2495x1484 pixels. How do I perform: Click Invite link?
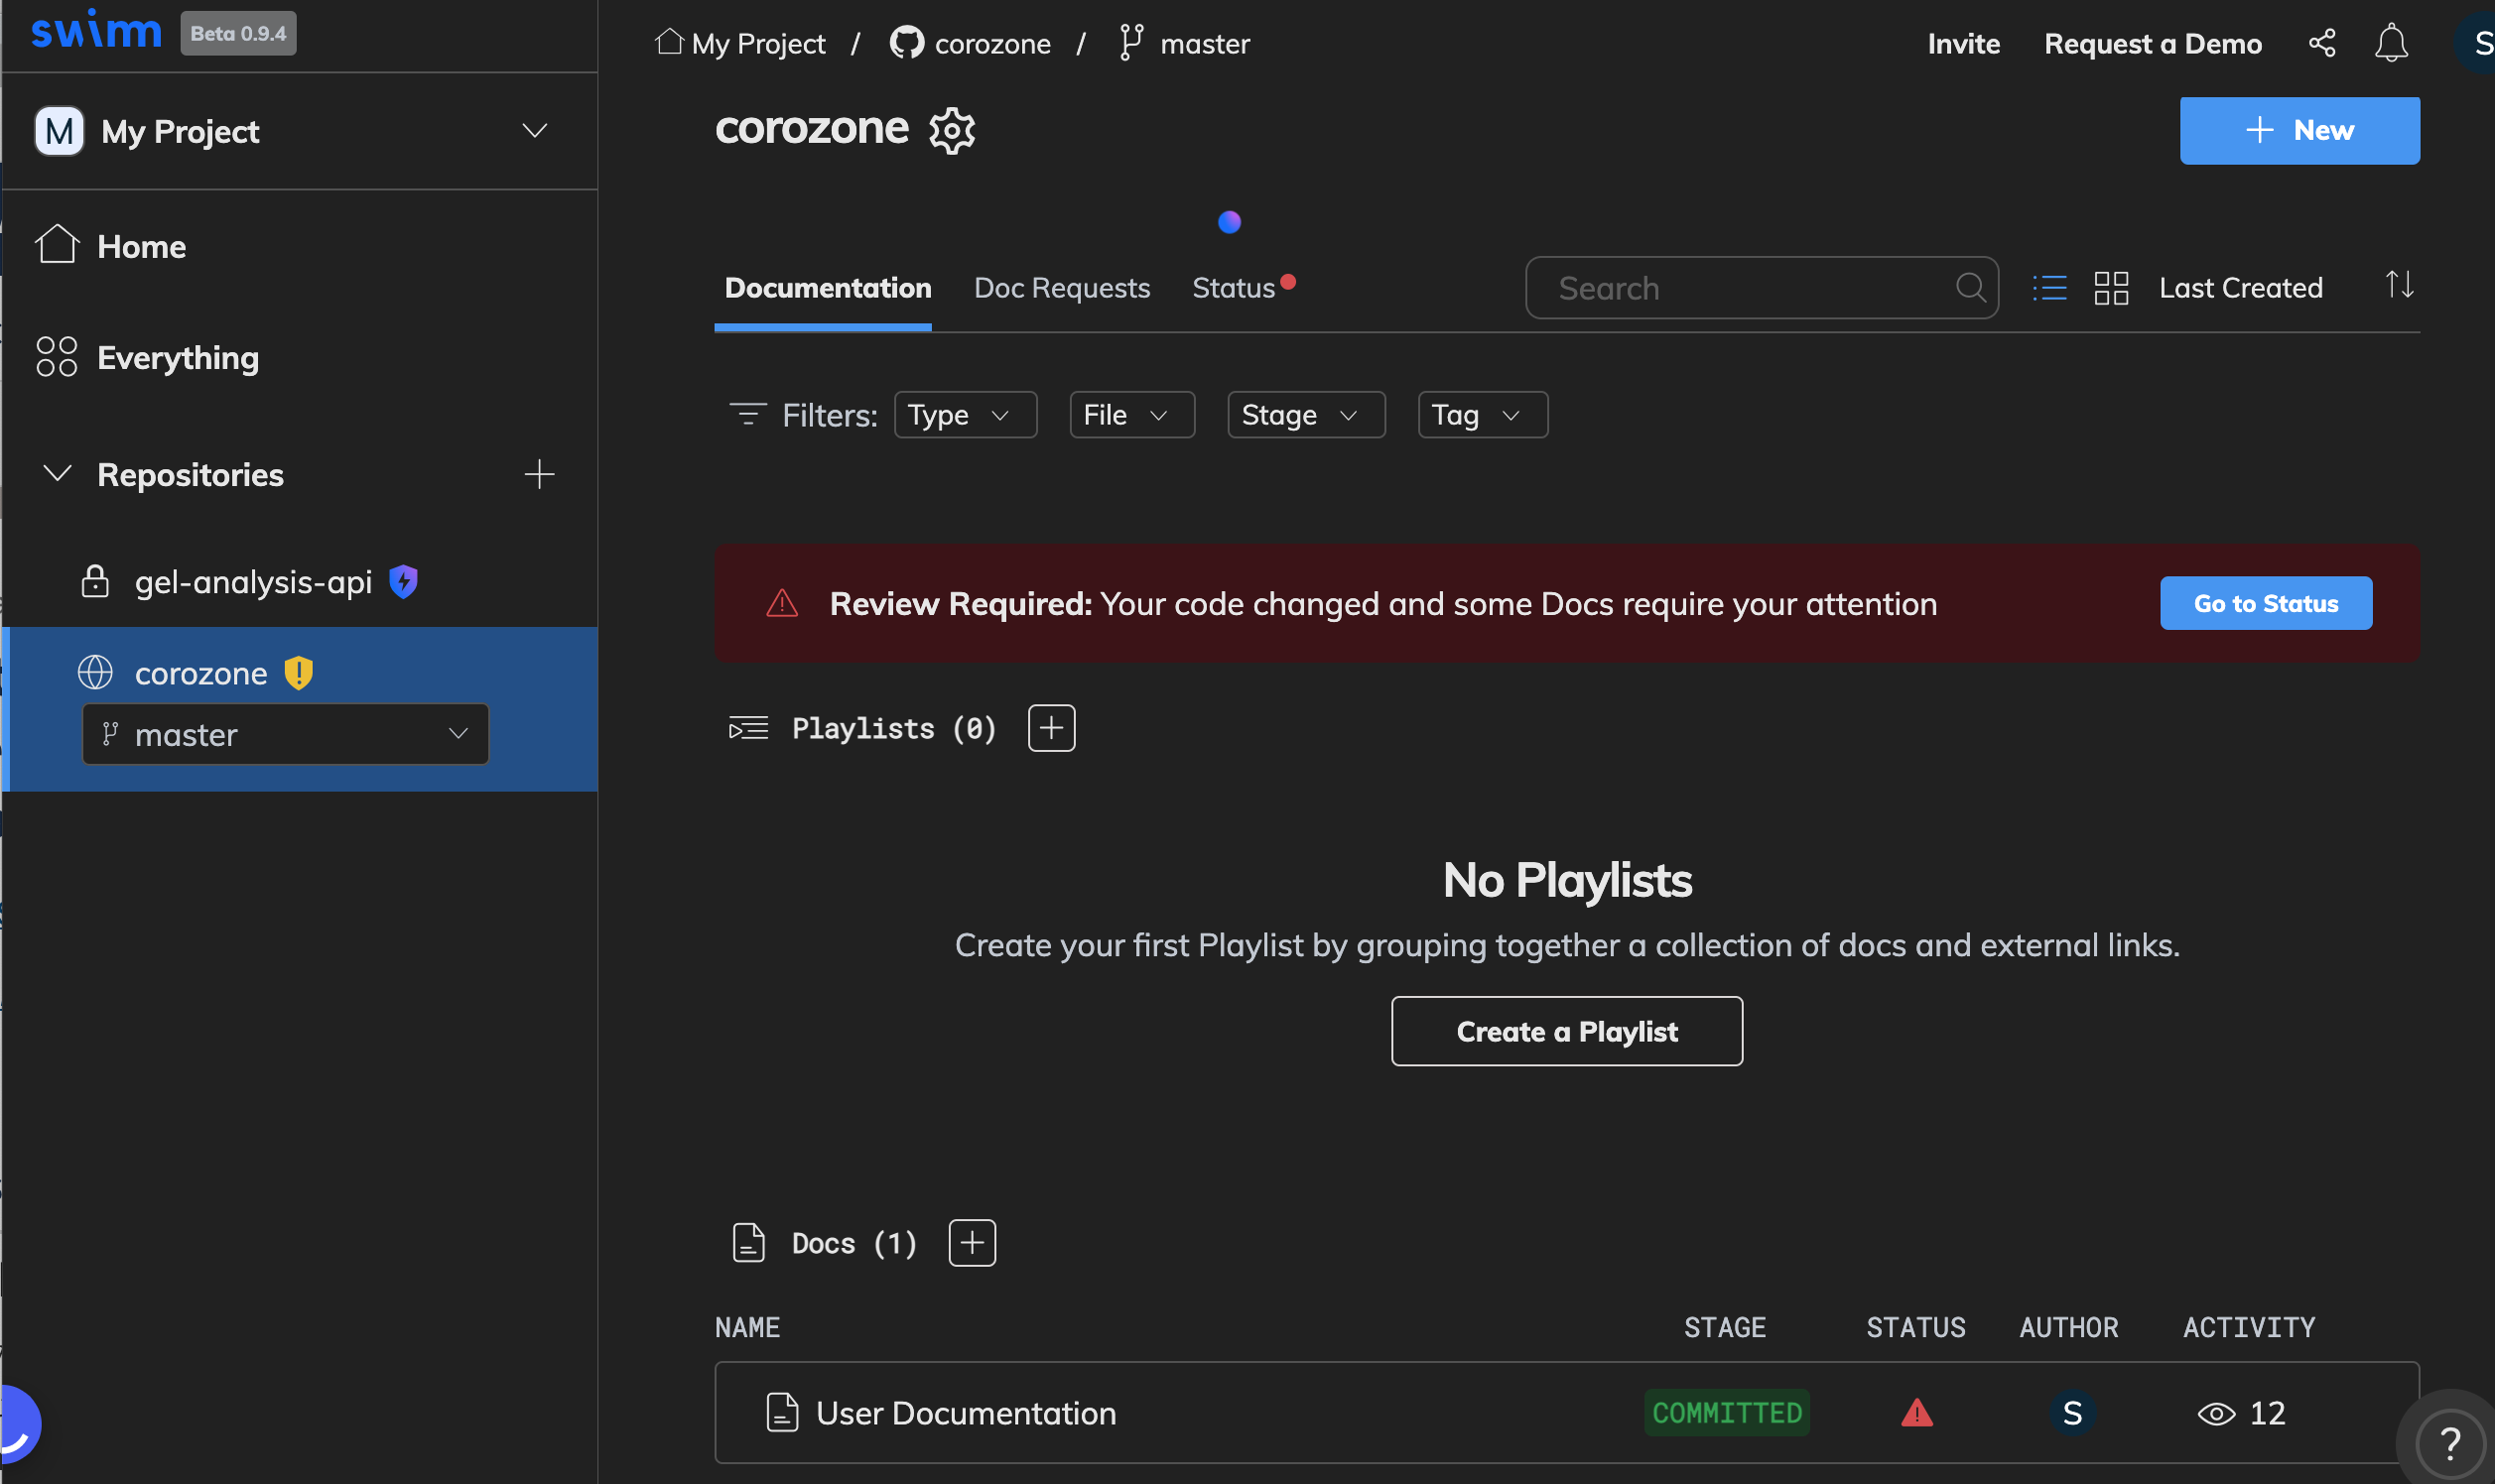tap(1963, 43)
